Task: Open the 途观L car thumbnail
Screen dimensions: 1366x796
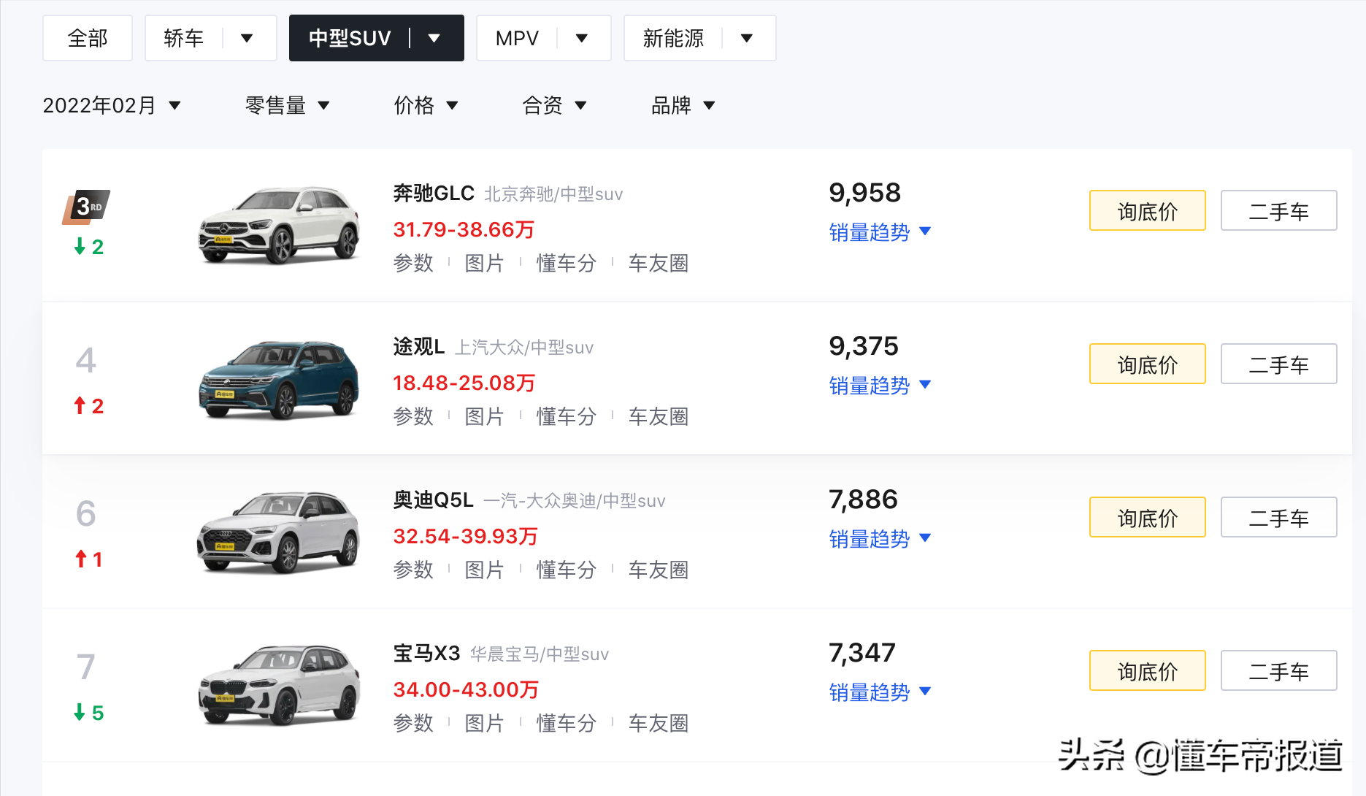Action: click(279, 379)
